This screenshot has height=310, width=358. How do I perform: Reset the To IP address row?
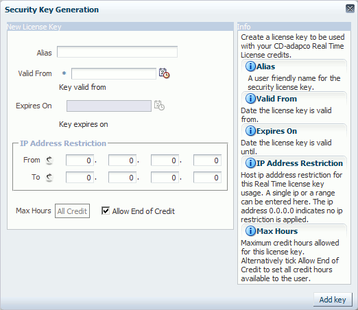coord(49,178)
